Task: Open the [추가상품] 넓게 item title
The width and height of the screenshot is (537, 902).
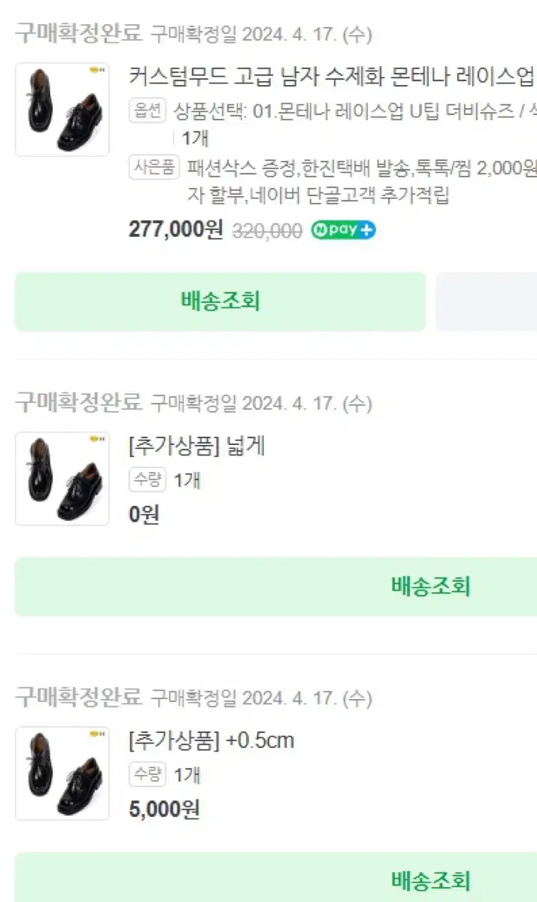Action: pyautogui.click(x=197, y=446)
